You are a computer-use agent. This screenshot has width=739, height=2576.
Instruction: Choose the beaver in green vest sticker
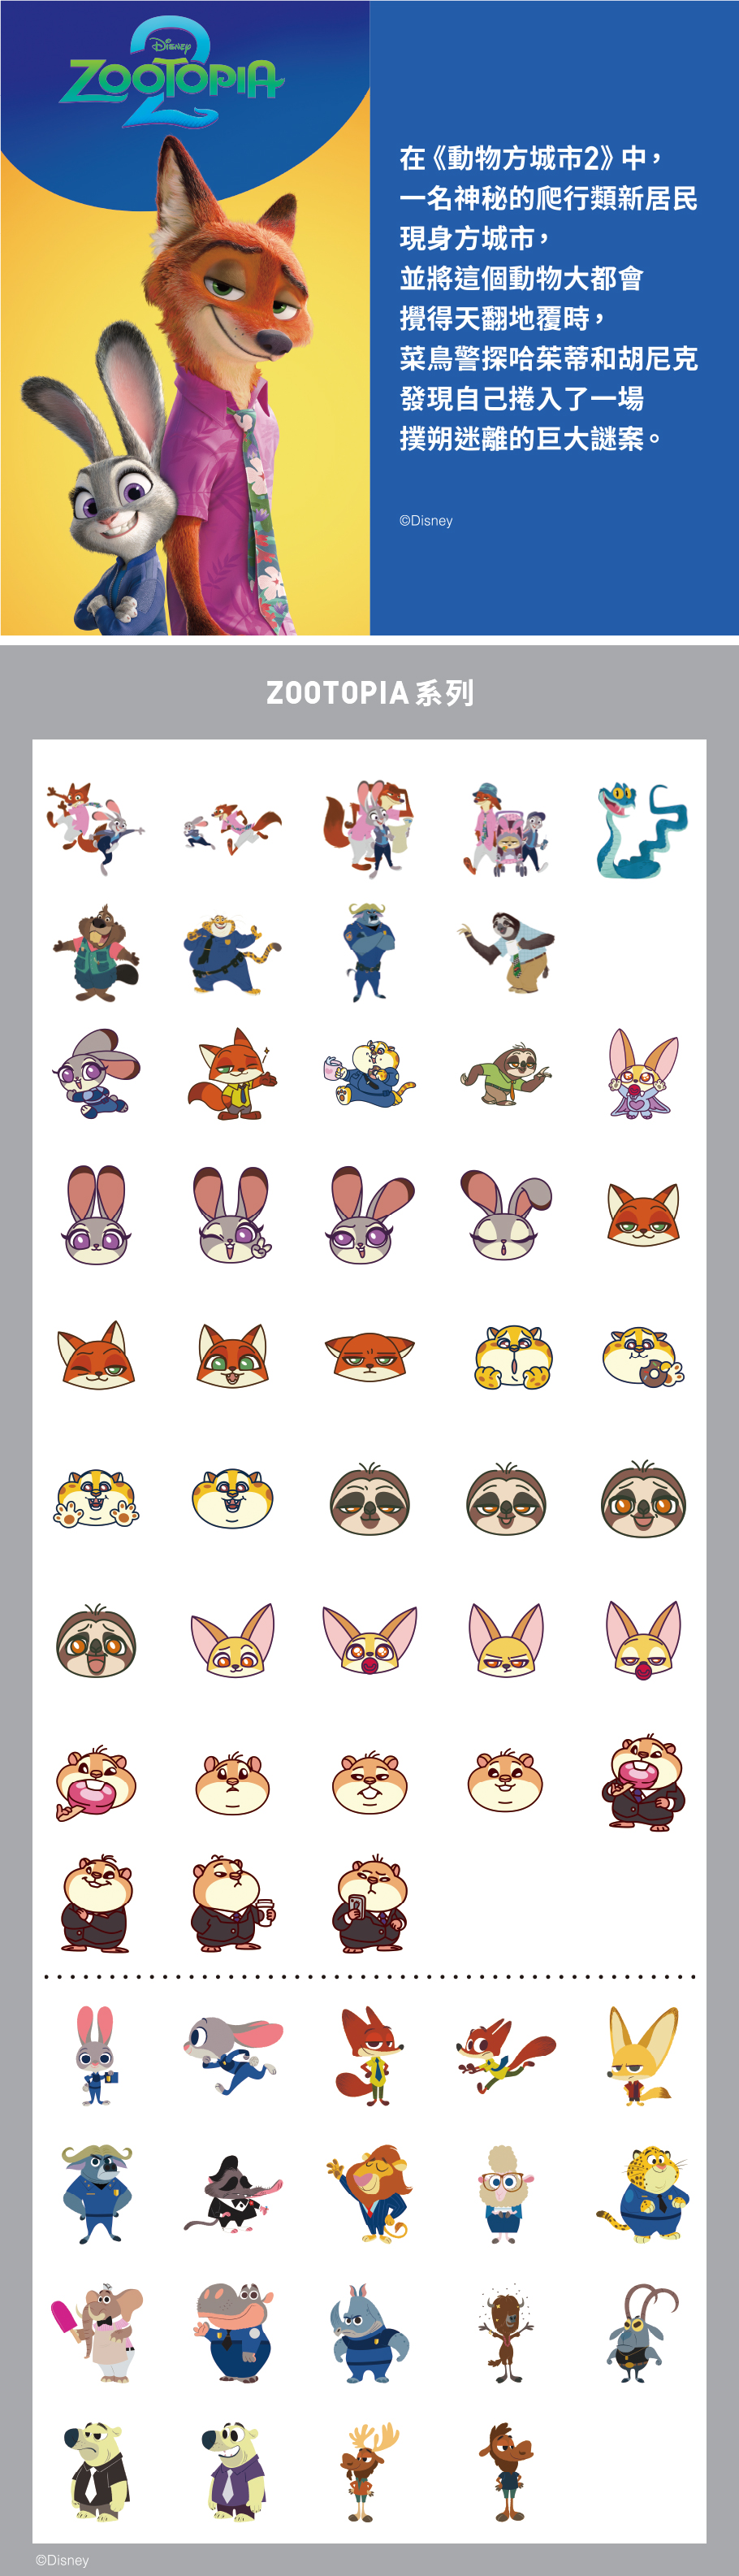coord(96,952)
